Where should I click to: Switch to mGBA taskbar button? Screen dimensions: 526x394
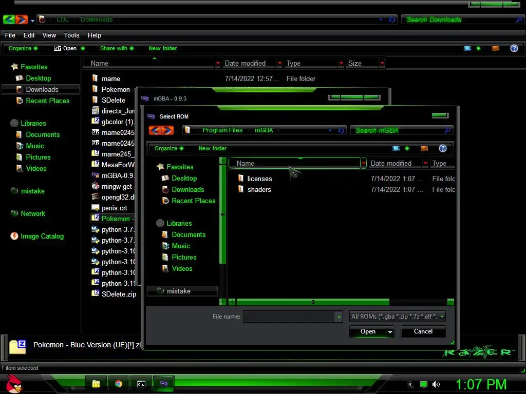point(163,384)
